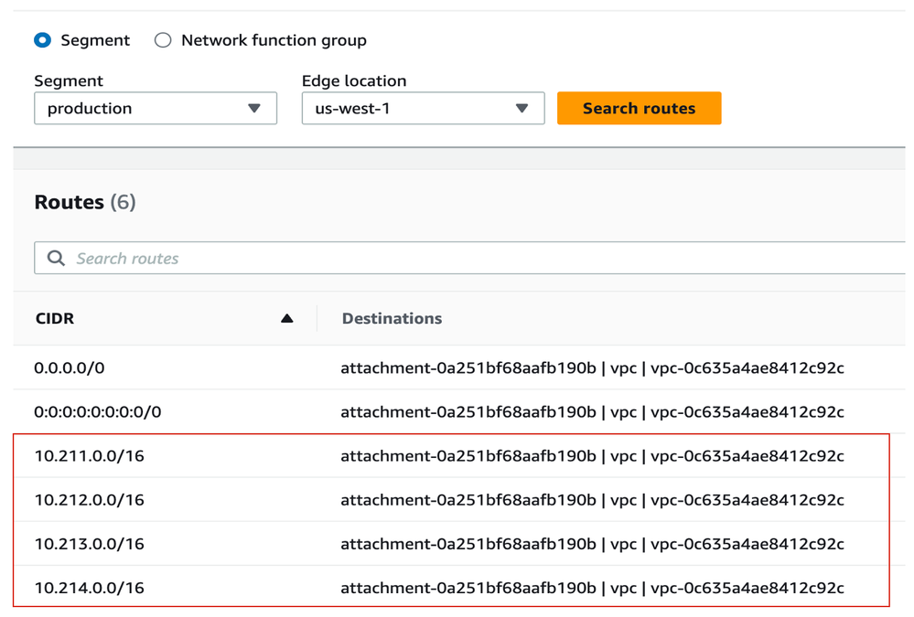Click the Routes (6) heading
The height and width of the screenshot is (617, 914).
(x=85, y=202)
